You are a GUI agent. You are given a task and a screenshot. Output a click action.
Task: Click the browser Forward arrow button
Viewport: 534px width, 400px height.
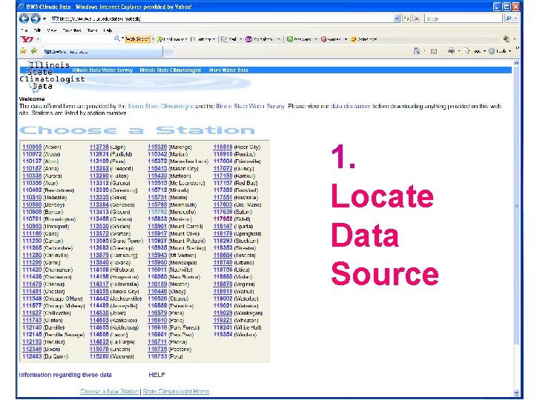(35, 19)
